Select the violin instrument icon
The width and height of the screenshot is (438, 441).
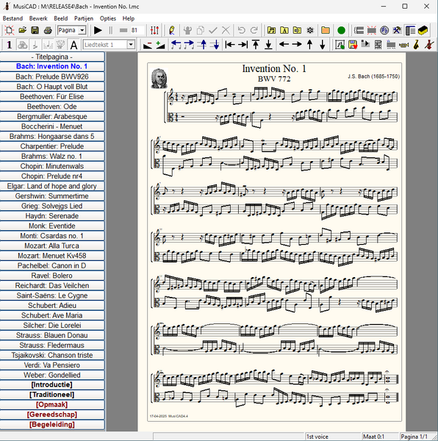[x=429, y=44]
